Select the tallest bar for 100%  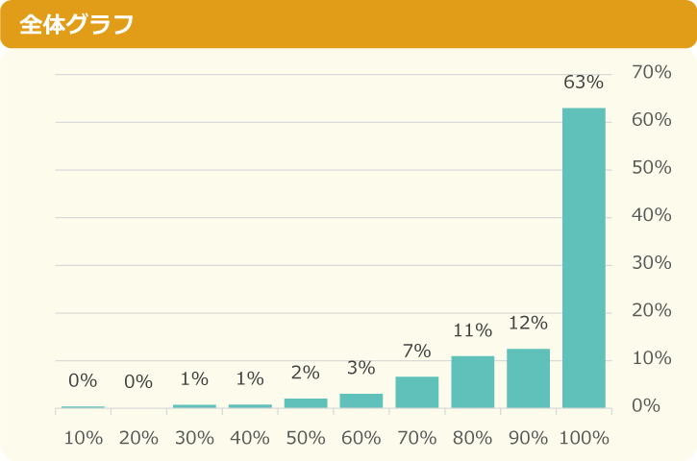pos(584,257)
